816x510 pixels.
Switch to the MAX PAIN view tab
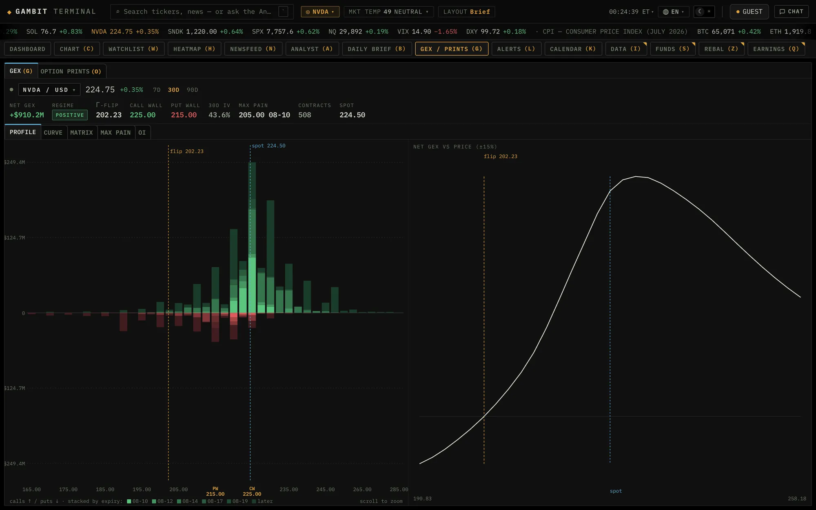click(x=115, y=133)
